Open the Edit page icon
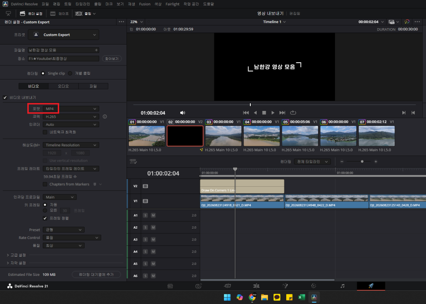426x304 pixels. click(x=256, y=286)
